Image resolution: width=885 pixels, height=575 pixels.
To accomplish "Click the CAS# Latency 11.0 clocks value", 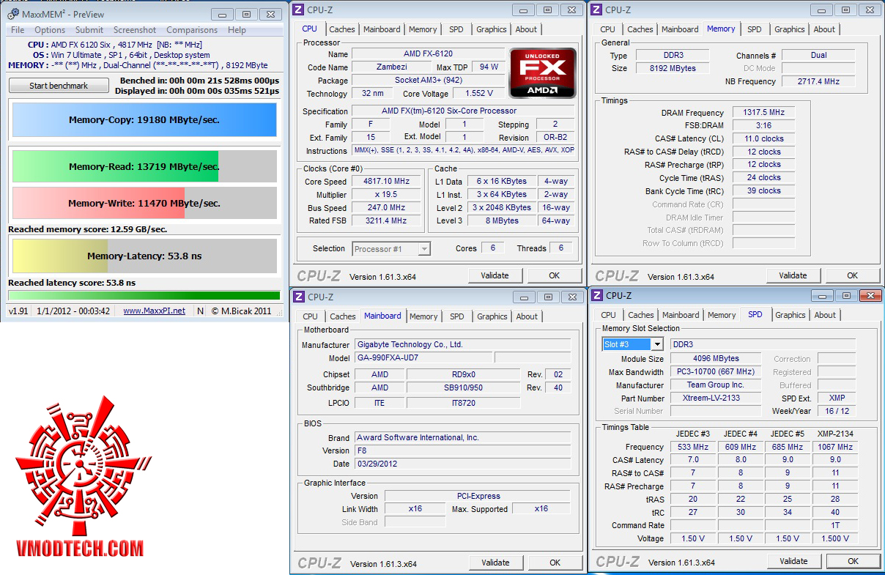I will 763,138.
